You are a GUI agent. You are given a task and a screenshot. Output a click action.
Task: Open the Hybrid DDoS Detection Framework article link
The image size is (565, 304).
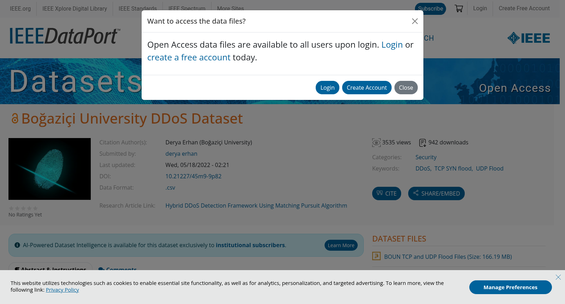[x=256, y=205]
